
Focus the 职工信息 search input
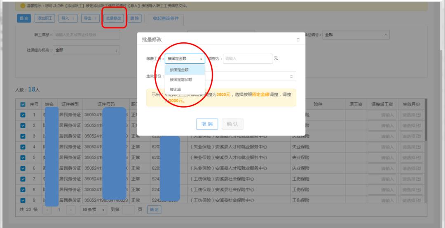click(86, 35)
